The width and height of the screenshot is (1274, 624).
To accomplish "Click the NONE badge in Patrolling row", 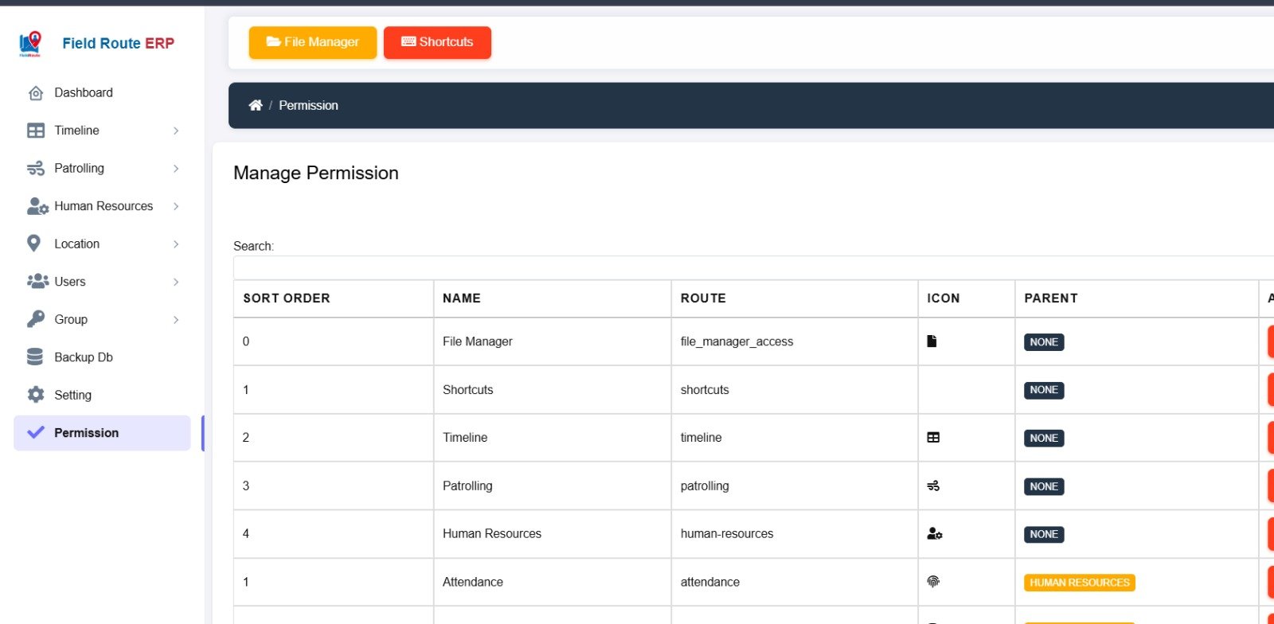I will (1044, 486).
